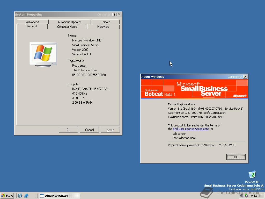
Task: Open the End-User License Agreement link
Action: click(x=191, y=129)
